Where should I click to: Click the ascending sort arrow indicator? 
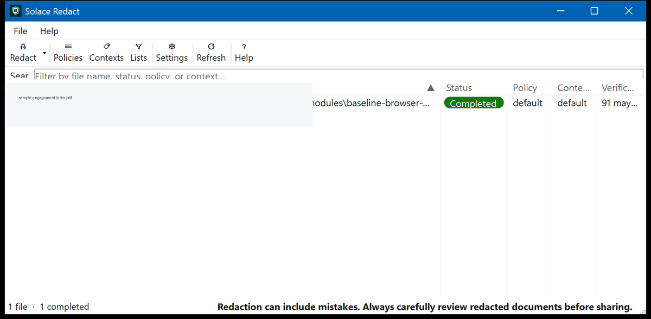(431, 88)
